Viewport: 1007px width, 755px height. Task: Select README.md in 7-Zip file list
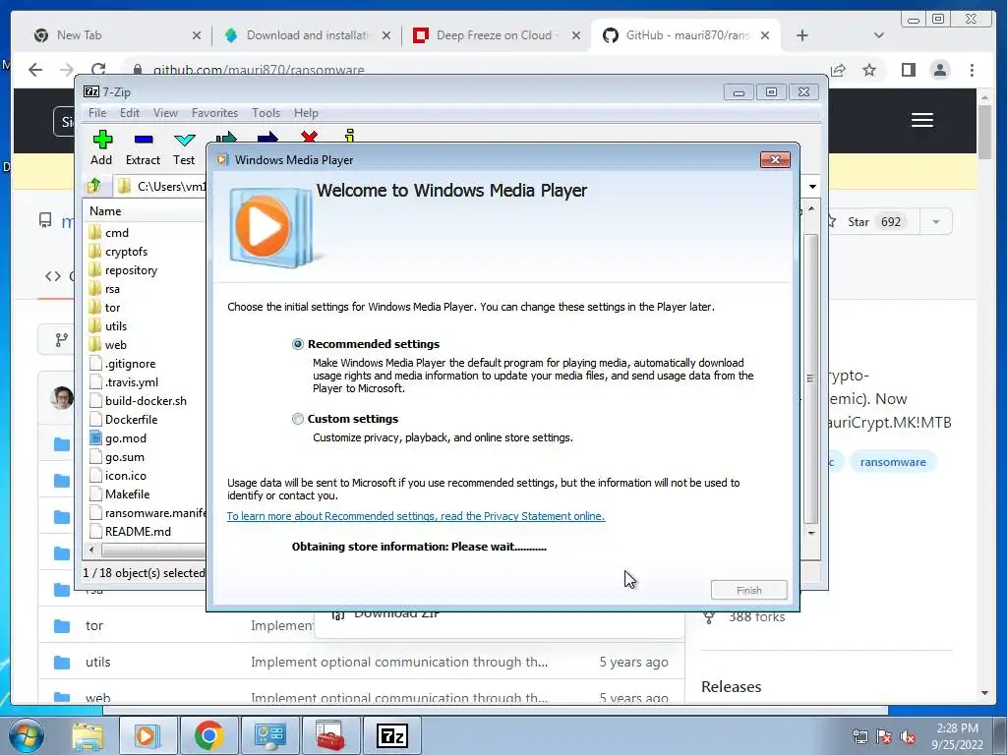pos(138,531)
